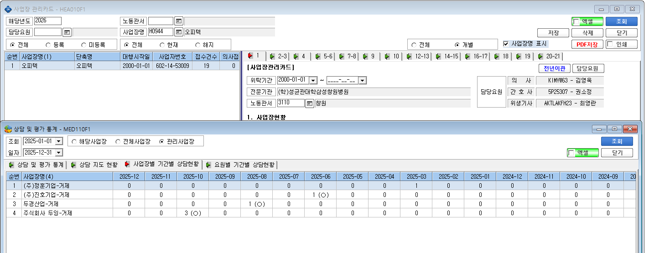Switch to the 상담 지도 현황 tab
649x253 pixels.
93,165
